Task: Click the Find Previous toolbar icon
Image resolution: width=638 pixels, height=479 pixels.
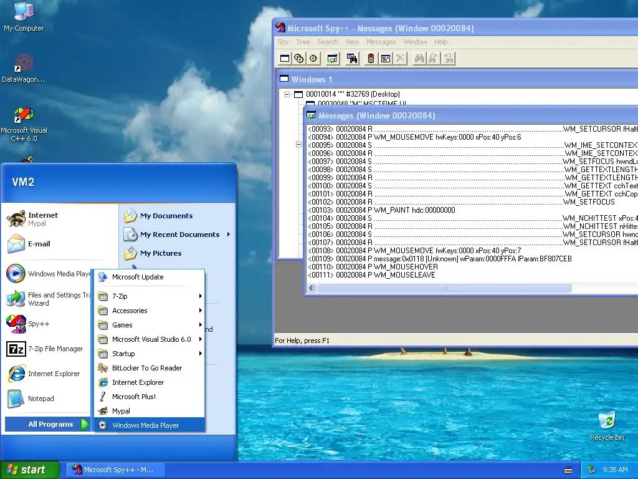Action: (x=449, y=58)
